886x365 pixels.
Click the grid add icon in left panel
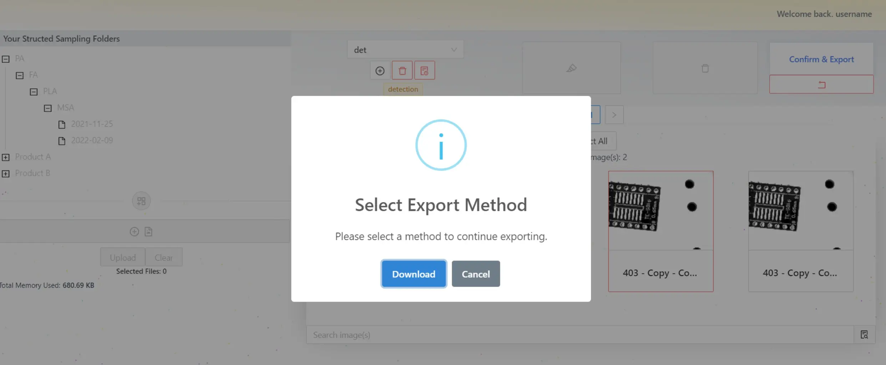click(x=141, y=201)
